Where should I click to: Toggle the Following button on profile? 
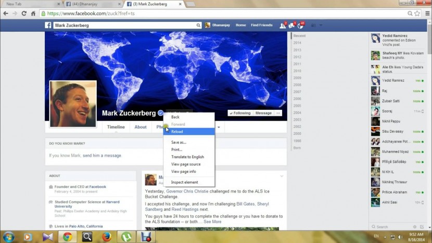pos(240,113)
